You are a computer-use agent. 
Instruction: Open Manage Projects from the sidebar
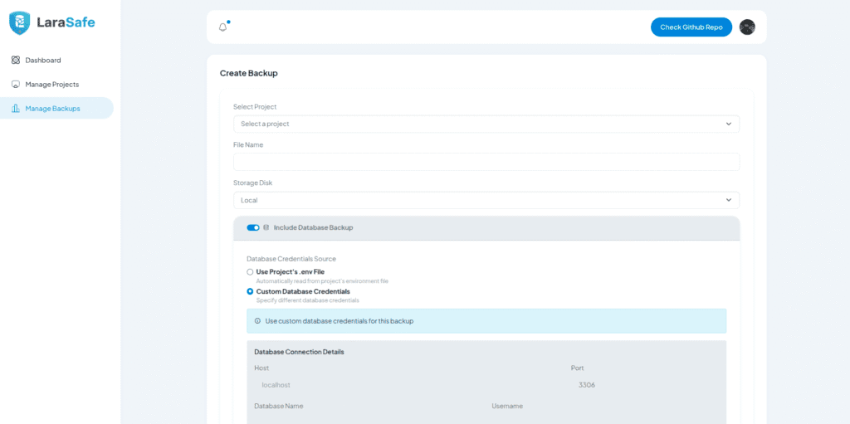click(51, 85)
